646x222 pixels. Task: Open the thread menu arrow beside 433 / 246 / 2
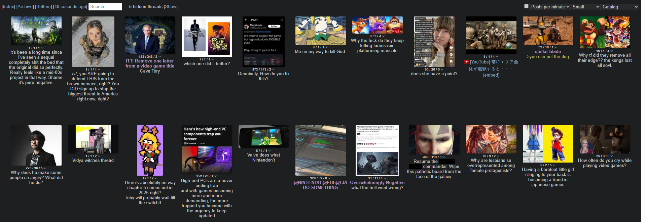coord(159,57)
